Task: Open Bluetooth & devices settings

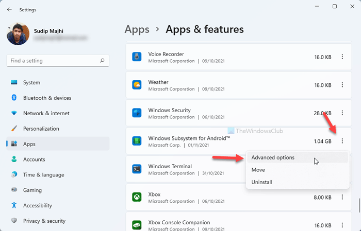Action: [x=58, y=98]
